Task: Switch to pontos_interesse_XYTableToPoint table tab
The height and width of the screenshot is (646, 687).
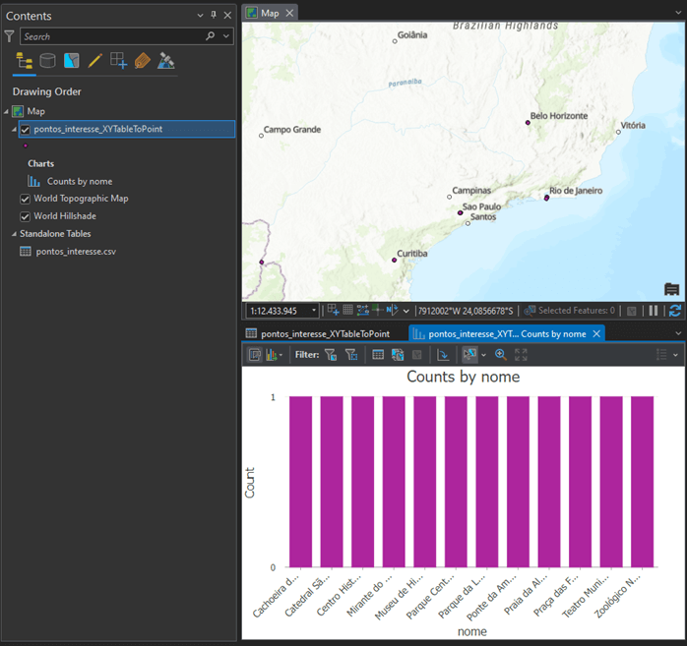Action: click(x=325, y=333)
